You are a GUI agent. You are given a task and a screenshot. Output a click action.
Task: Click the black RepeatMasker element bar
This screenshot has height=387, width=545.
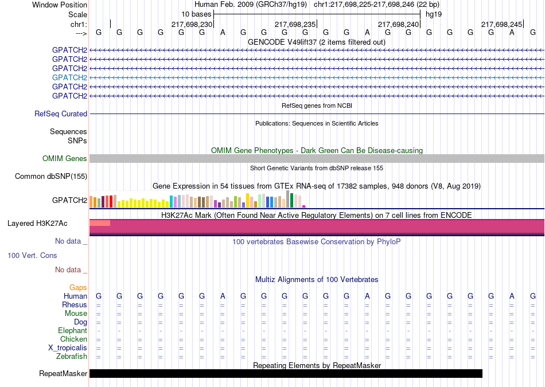click(x=286, y=373)
